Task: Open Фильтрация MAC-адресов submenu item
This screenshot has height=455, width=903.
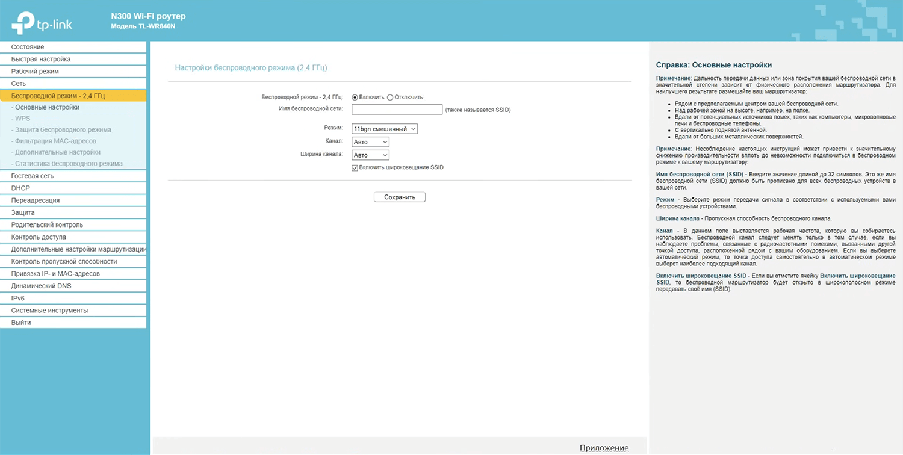Action: 55,141
